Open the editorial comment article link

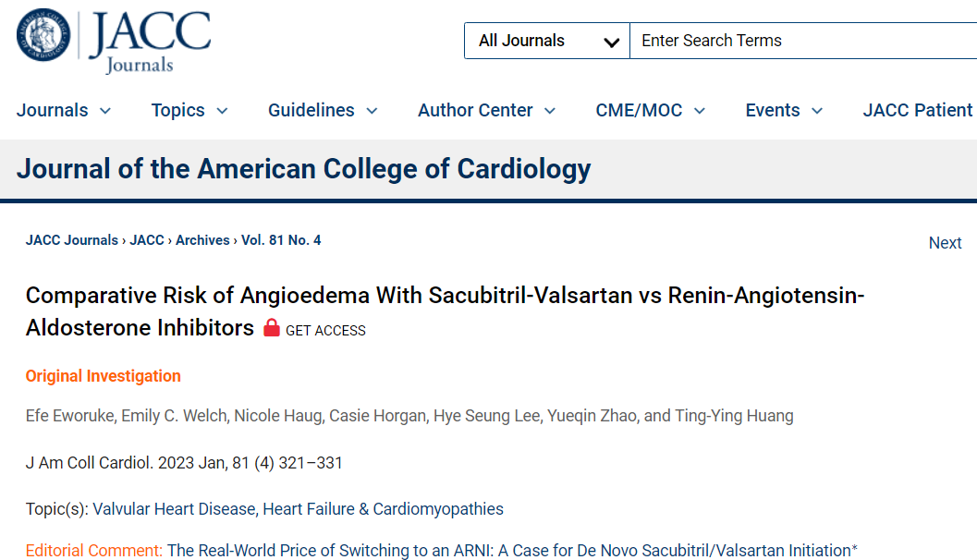point(512,551)
